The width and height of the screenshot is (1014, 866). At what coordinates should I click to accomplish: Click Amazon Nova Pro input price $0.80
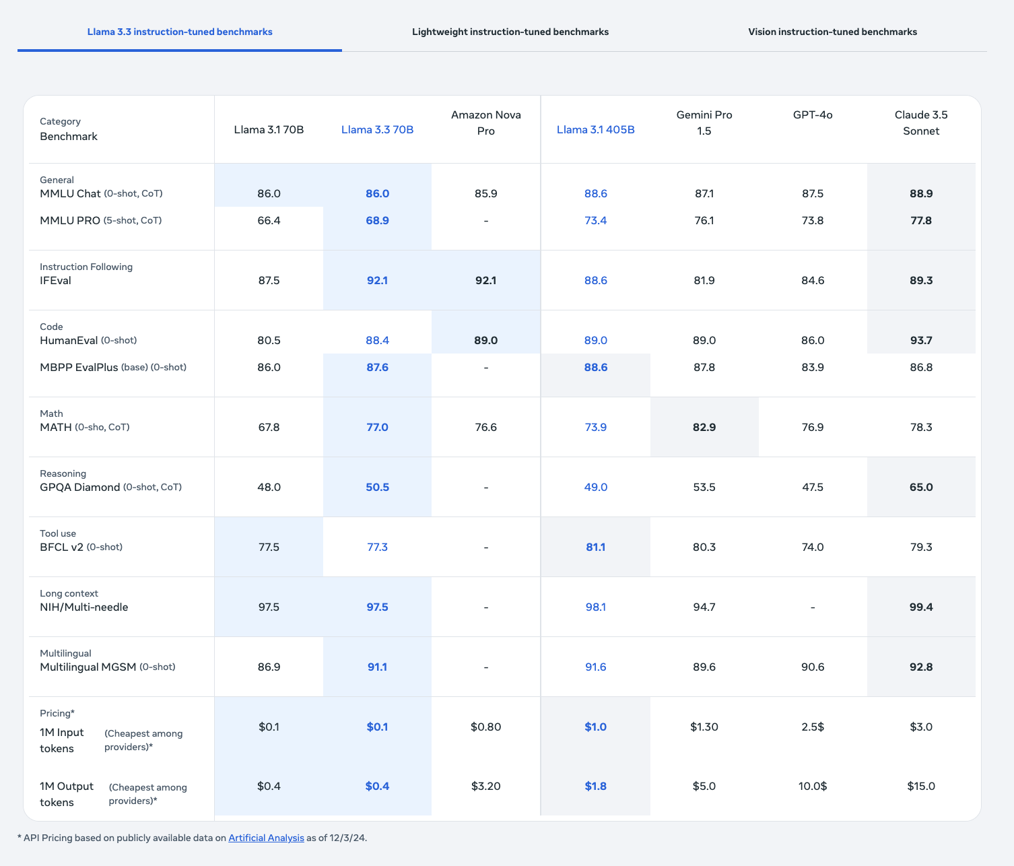point(485,727)
